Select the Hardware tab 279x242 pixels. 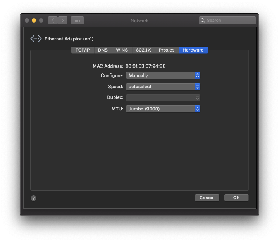(x=193, y=50)
